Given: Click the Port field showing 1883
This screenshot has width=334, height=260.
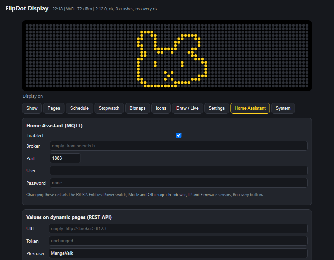Looking at the screenshot, I should 65,158.
